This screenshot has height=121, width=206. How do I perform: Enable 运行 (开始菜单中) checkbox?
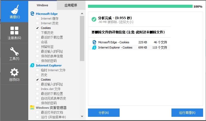[37, 117]
